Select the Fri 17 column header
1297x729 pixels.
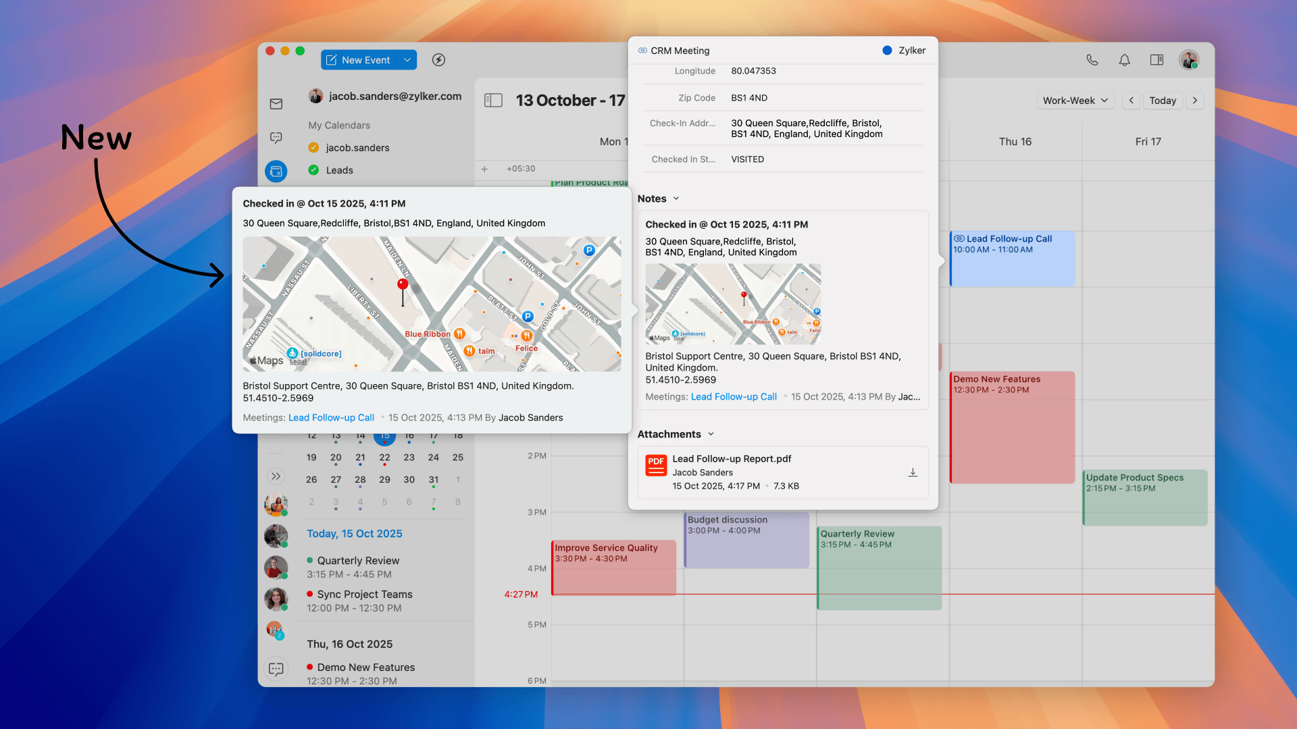(x=1148, y=142)
